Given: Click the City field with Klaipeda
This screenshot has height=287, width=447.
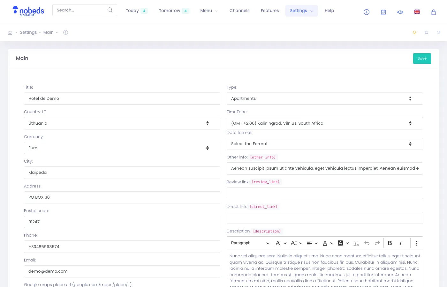Looking at the screenshot, I should [122, 173].
